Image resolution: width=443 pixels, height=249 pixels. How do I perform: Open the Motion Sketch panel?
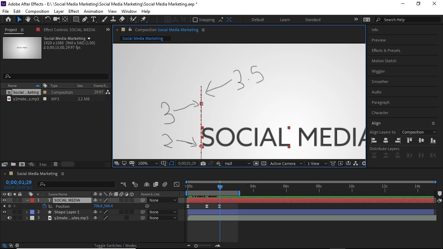384,61
